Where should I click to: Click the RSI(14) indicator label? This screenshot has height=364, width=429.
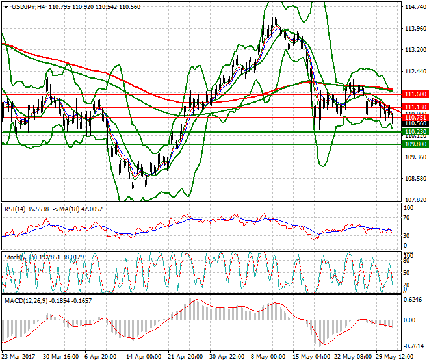(x=19, y=210)
